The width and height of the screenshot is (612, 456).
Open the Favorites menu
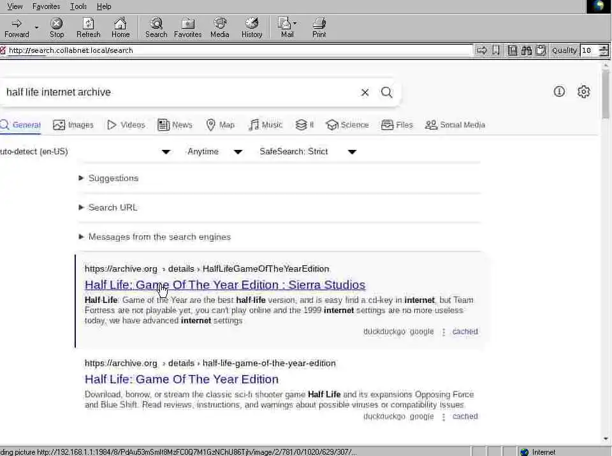[x=46, y=6]
